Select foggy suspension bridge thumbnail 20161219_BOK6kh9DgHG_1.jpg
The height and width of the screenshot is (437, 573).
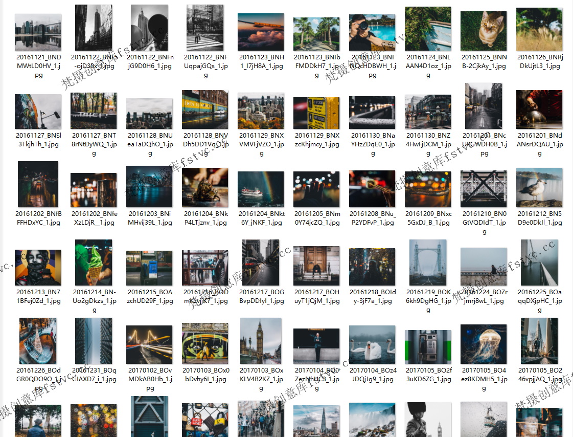pyautogui.click(x=428, y=263)
